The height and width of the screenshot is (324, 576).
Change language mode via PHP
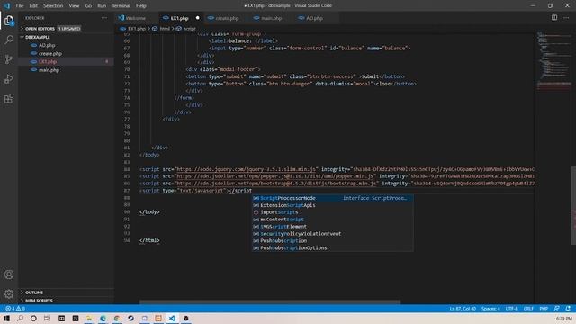(x=544, y=309)
